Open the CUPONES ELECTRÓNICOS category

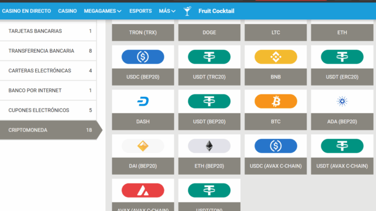pos(48,110)
